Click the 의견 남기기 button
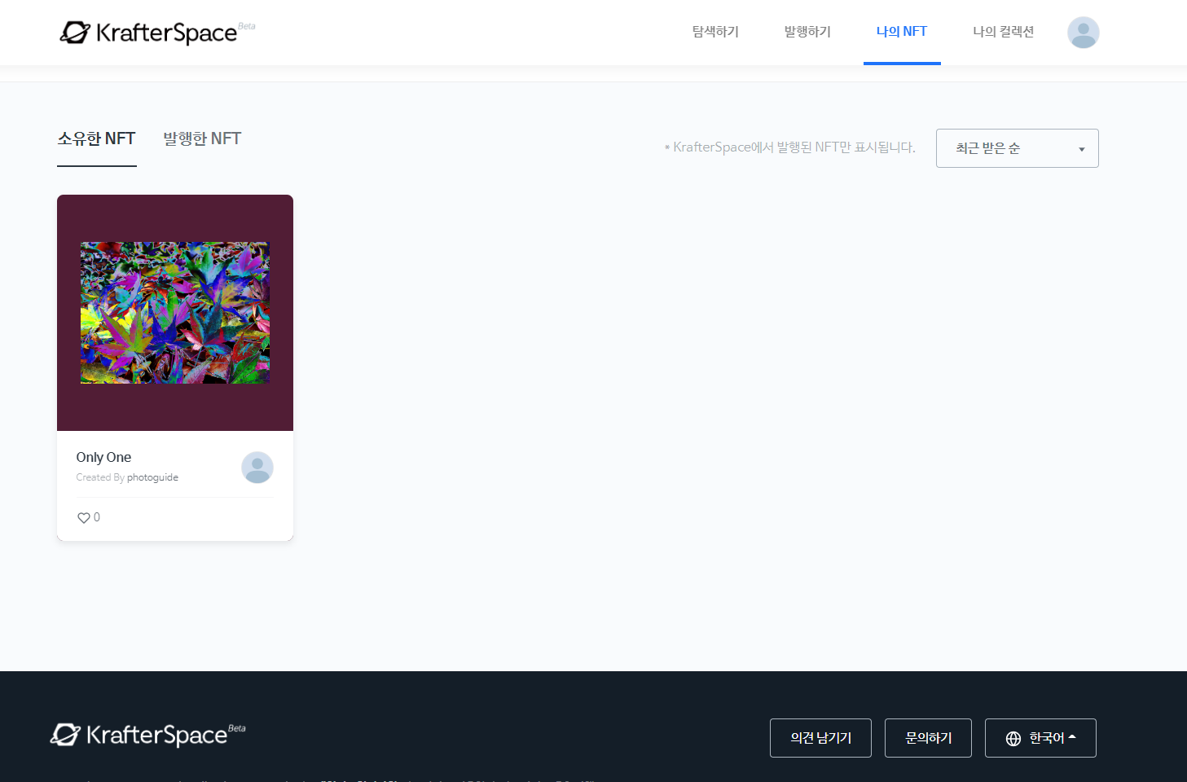The width and height of the screenshot is (1187, 782). click(x=820, y=738)
